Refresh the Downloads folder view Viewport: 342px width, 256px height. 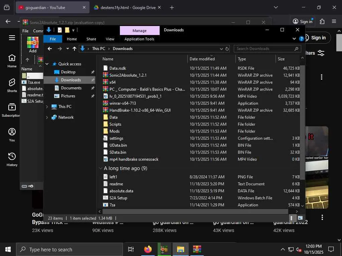227,49
